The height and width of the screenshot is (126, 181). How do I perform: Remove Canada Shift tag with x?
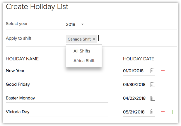[x=94, y=39]
